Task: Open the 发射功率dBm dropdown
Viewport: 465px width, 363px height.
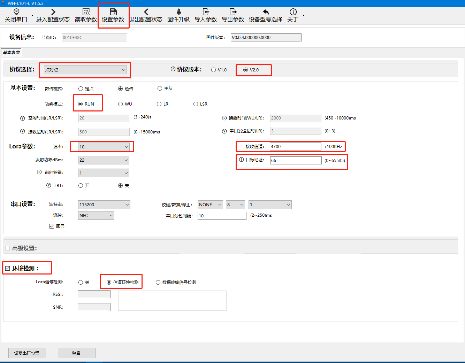Action: tap(104, 160)
